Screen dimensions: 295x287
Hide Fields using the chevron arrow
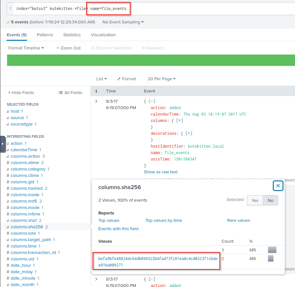[9, 92]
